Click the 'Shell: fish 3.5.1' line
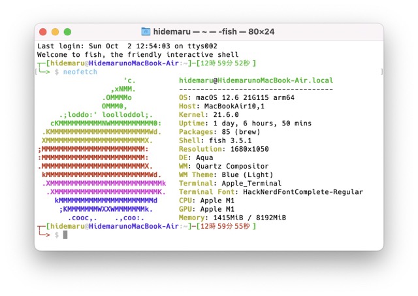This screenshot has height=296, width=418. point(215,140)
